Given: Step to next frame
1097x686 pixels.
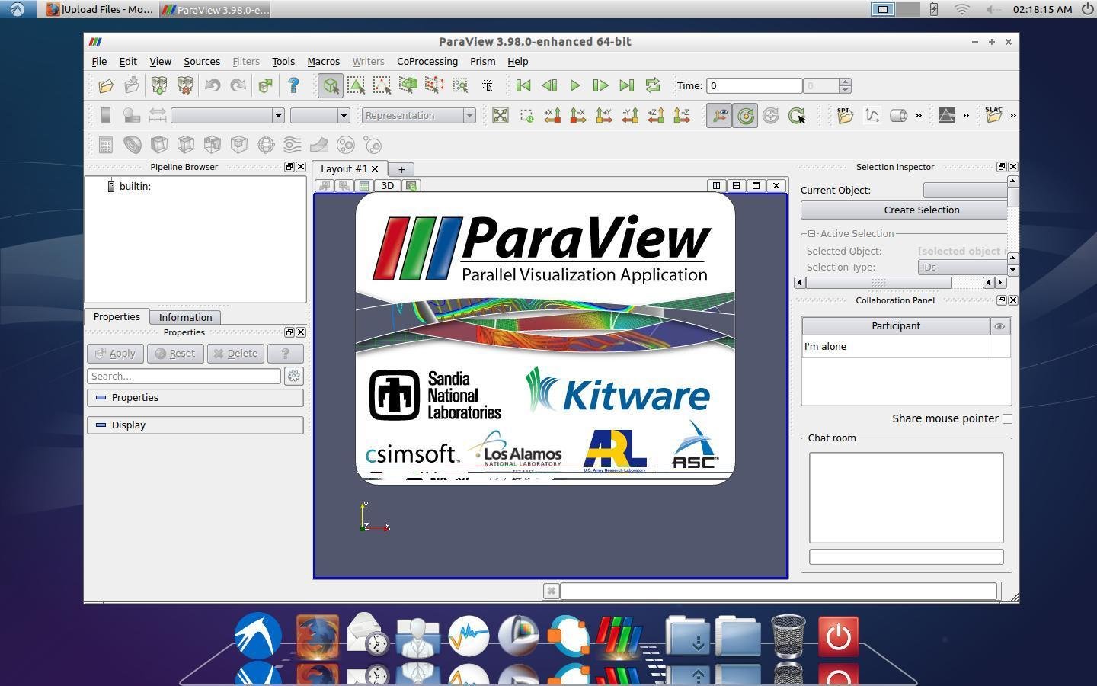Looking at the screenshot, I should 600,85.
